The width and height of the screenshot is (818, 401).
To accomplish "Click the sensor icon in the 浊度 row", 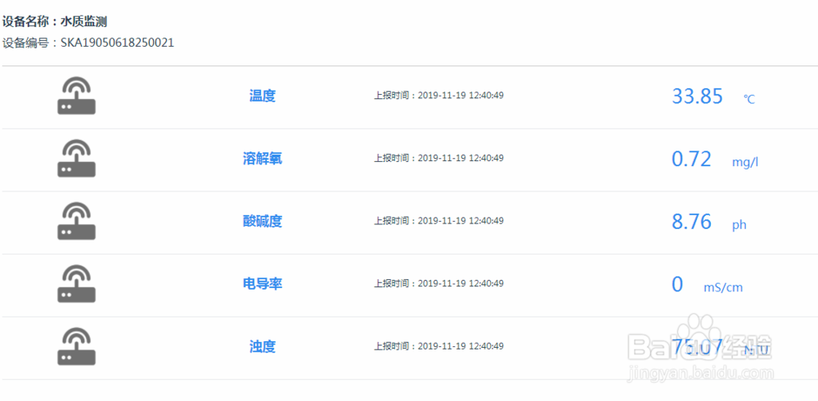I will (76, 346).
